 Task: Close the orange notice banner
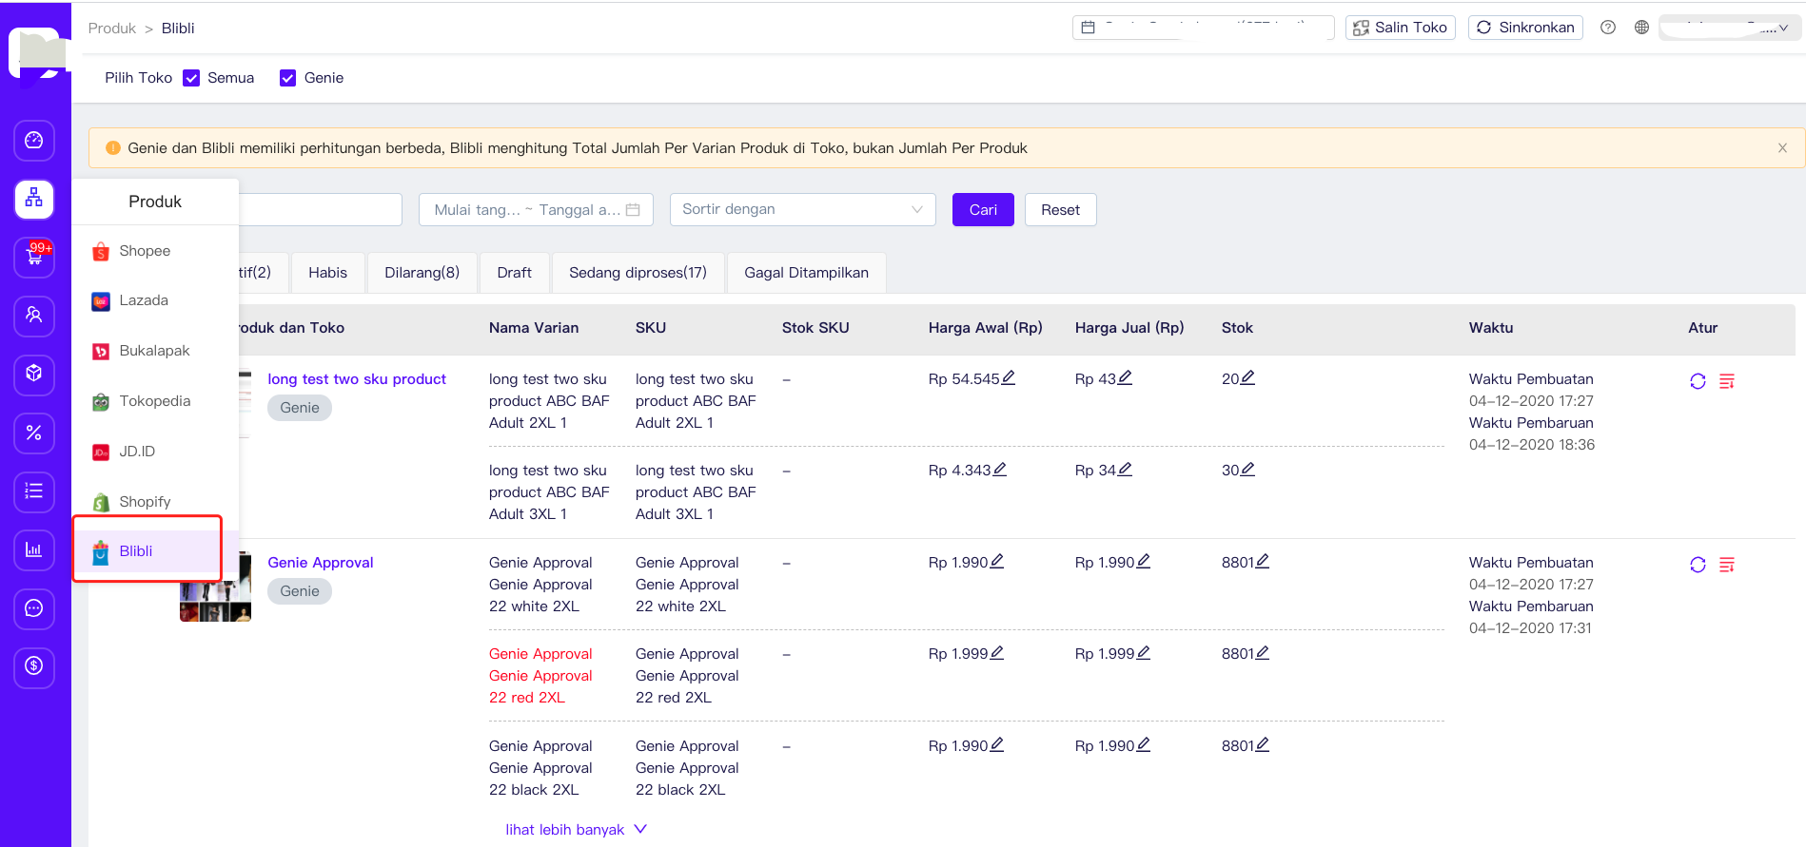[x=1782, y=147]
